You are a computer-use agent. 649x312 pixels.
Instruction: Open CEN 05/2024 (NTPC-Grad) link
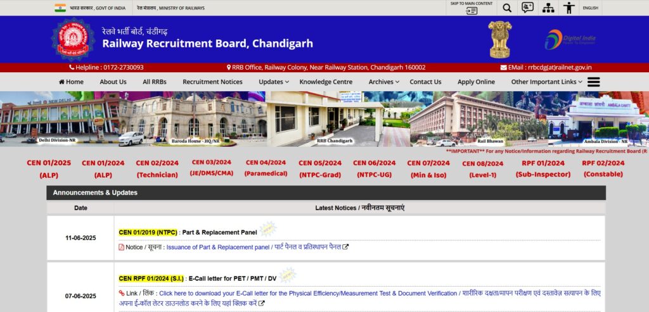[x=320, y=169]
